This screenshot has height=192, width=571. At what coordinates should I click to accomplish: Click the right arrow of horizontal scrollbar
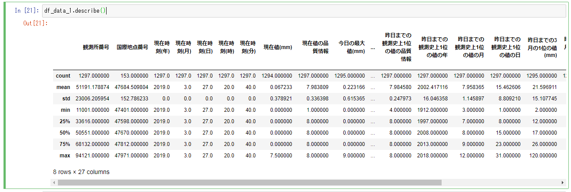(563, 182)
